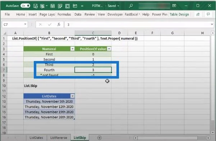216x141 pixels.
Task: Click horizontal scrollbar right arrow
Action: 208,138
